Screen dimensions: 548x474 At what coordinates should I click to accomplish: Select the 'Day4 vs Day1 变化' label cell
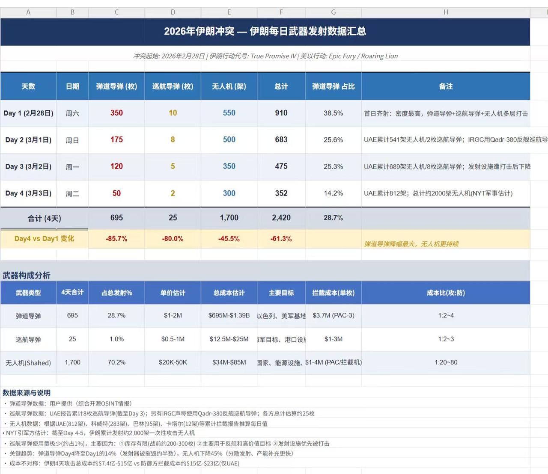(45, 239)
